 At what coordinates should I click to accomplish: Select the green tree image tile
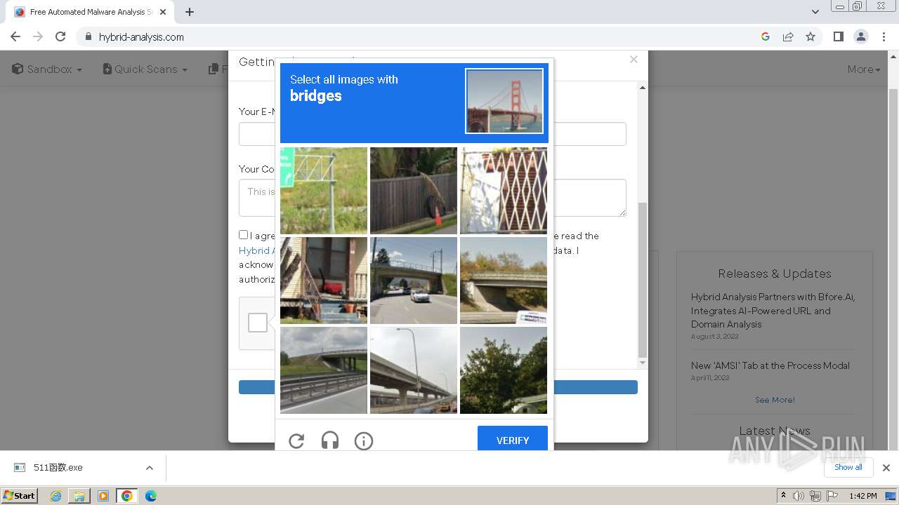(x=504, y=370)
